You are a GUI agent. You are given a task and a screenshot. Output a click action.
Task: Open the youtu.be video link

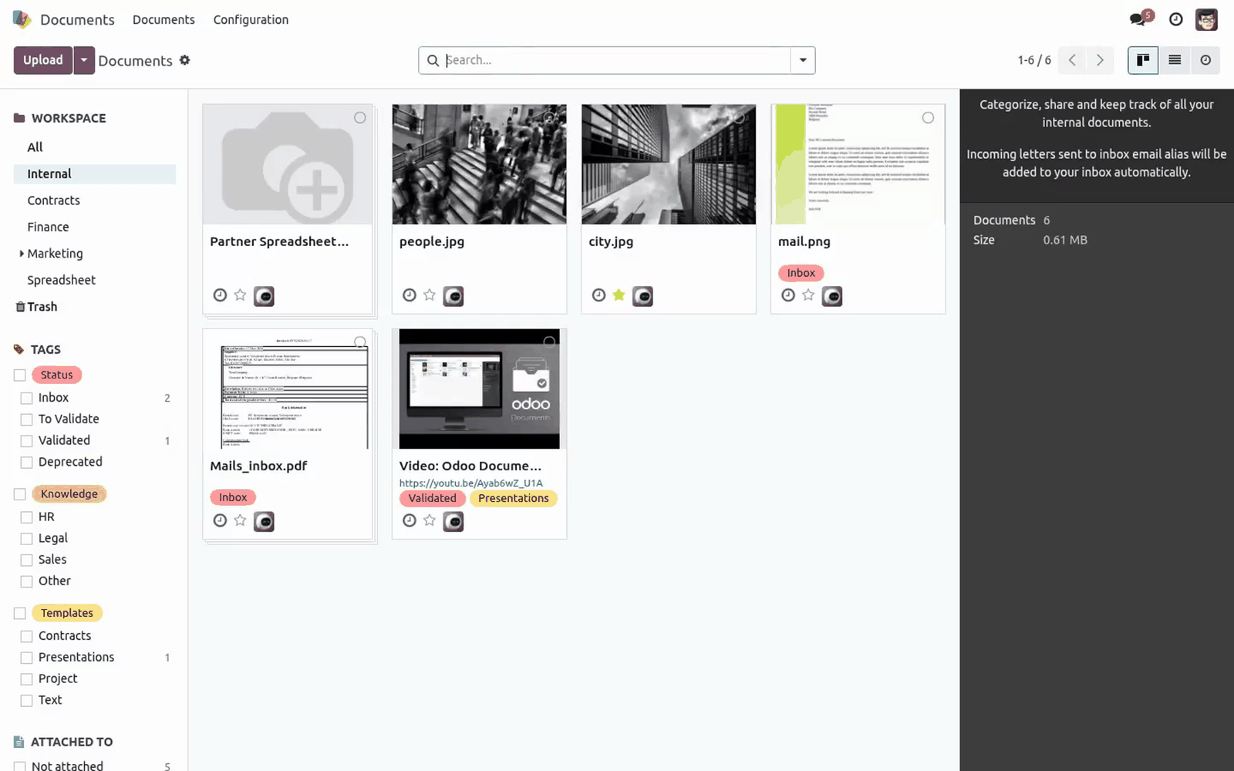click(x=470, y=483)
